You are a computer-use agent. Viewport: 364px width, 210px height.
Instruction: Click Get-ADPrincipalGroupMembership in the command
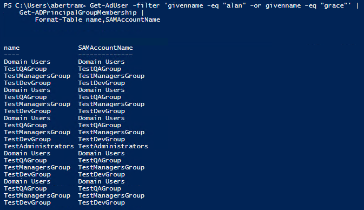click(78, 12)
